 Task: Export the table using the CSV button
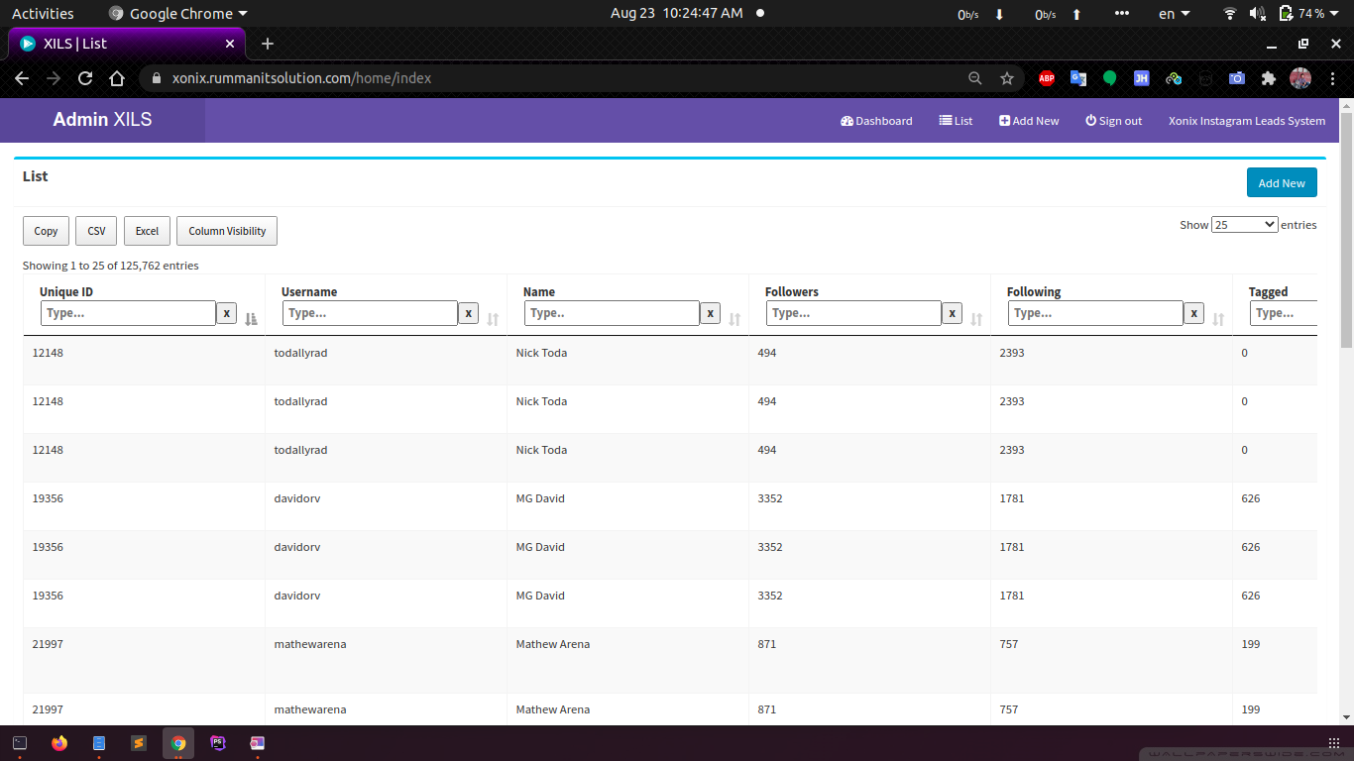pos(96,231)
